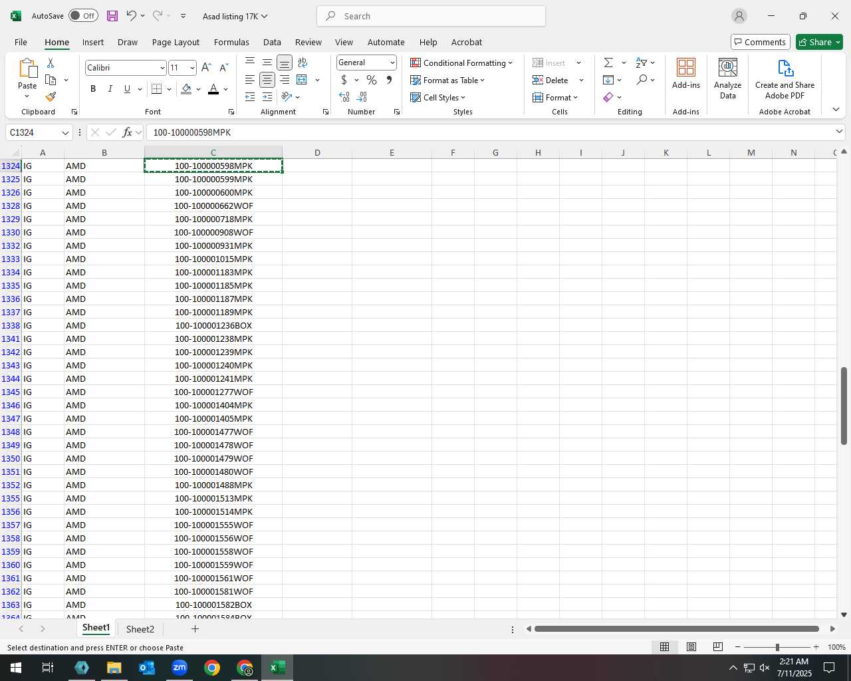
Task: Expand the Paste options arrow
Action: [x=27, y=96]
